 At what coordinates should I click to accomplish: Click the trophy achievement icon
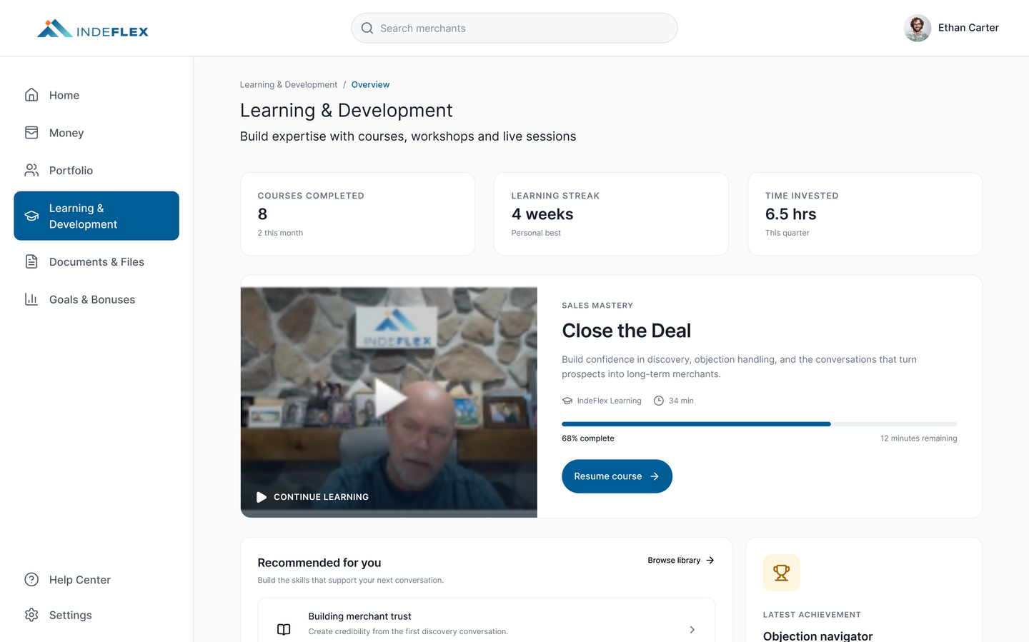click(x=782, y=573)
